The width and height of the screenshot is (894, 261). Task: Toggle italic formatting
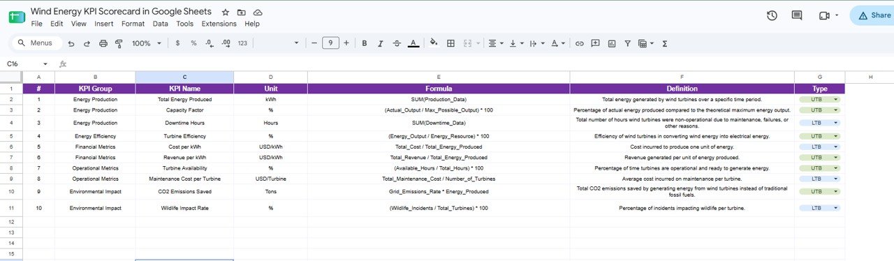coord(381,43)
